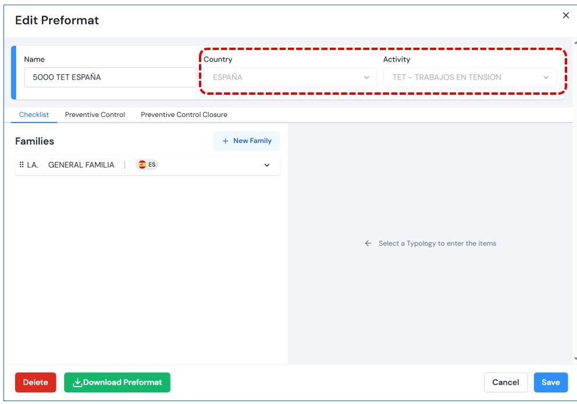
Task: Click the scrollbar down arrow
Action: tap(575, 359)
